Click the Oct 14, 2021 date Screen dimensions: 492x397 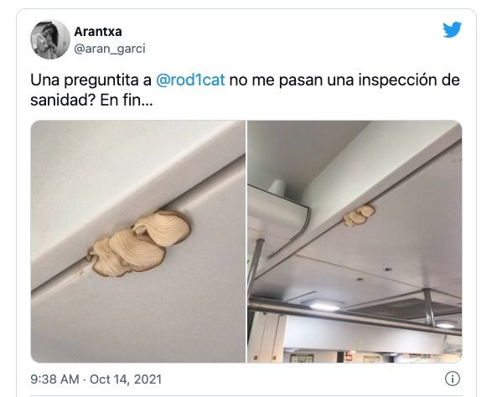(x=126, y=379)
